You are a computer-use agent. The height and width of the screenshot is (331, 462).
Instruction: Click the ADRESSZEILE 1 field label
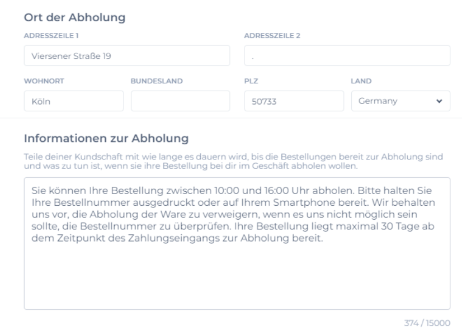(x=51, y=36)
